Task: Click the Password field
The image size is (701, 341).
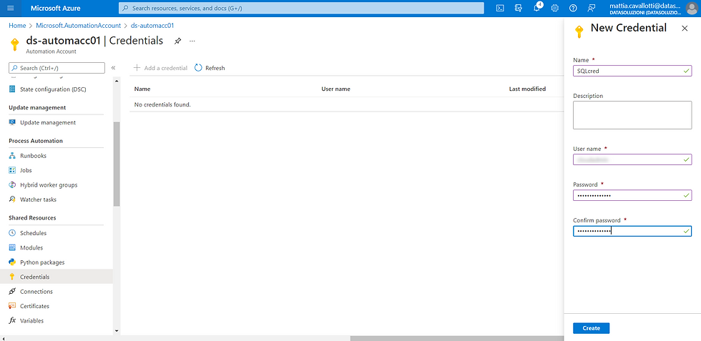Action: coord(632,195)
